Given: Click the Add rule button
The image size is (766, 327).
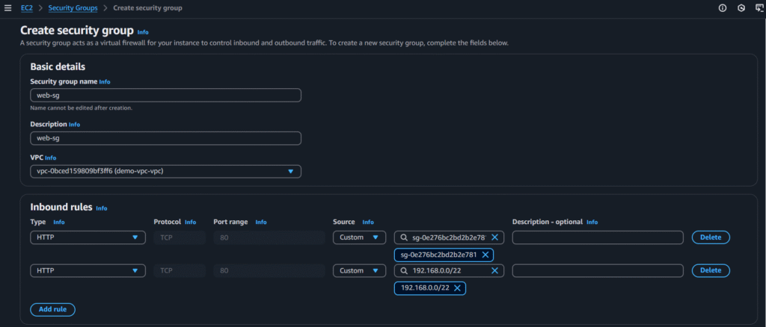Looking at the screenshot, I should (x=52, y=310).
